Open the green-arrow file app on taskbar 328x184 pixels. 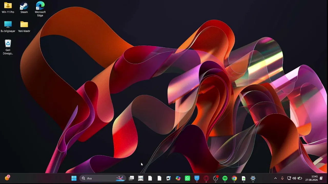point(244,178)
